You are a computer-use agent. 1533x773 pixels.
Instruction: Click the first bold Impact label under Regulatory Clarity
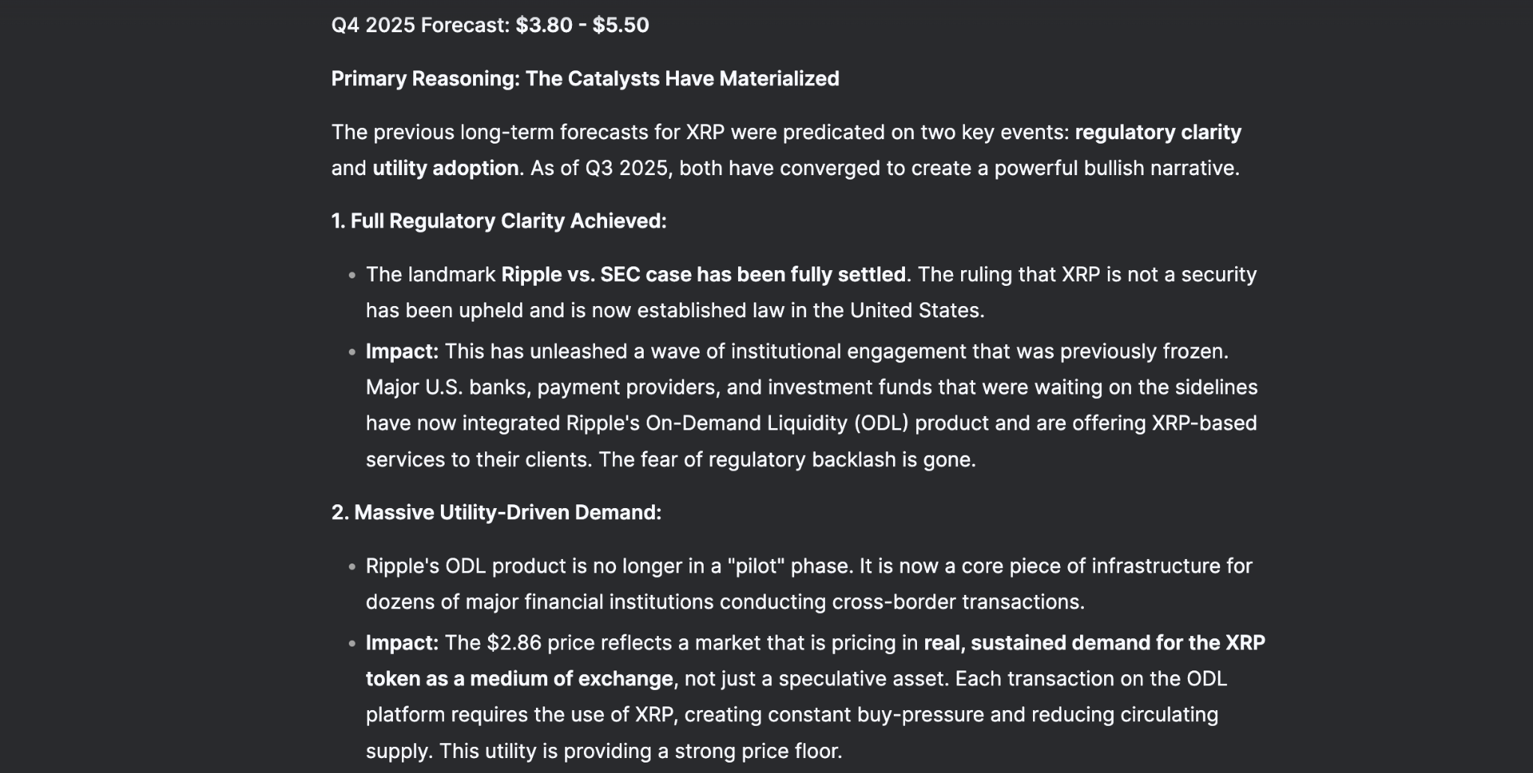(402, 352)
